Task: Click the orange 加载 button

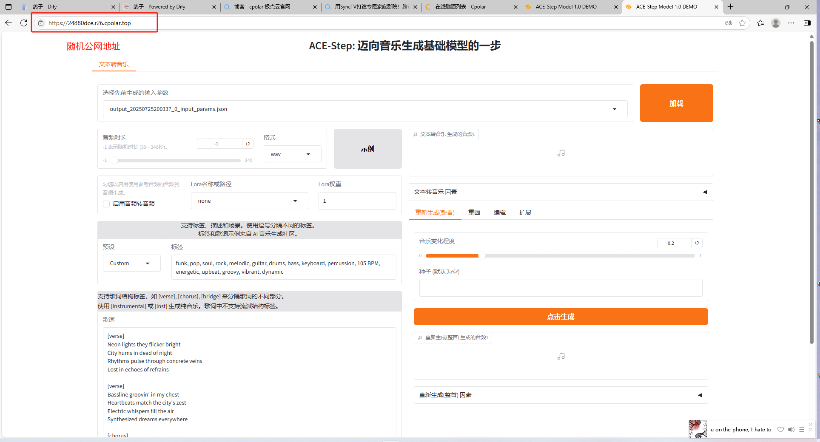Action: coord(676,103)
